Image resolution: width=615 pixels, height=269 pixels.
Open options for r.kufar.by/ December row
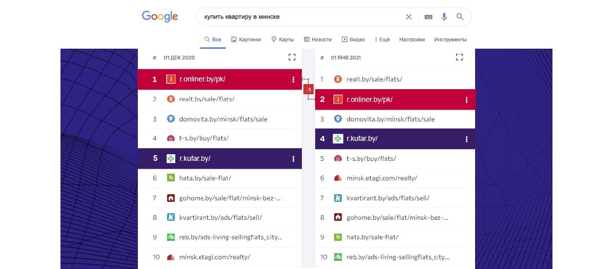[x=293, y=159]
